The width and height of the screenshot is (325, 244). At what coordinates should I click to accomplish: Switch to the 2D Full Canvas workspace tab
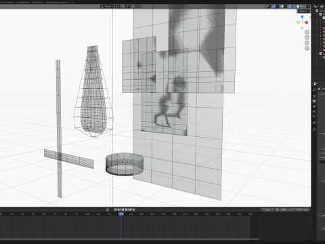click(x=7, y=2)
